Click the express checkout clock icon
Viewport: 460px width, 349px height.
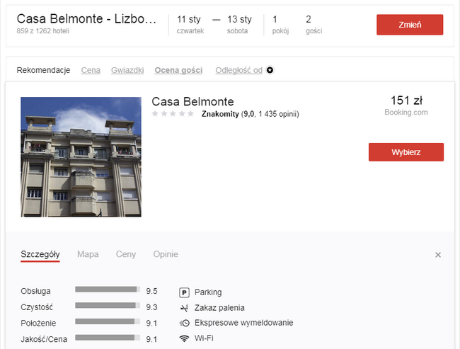[185, 323]
